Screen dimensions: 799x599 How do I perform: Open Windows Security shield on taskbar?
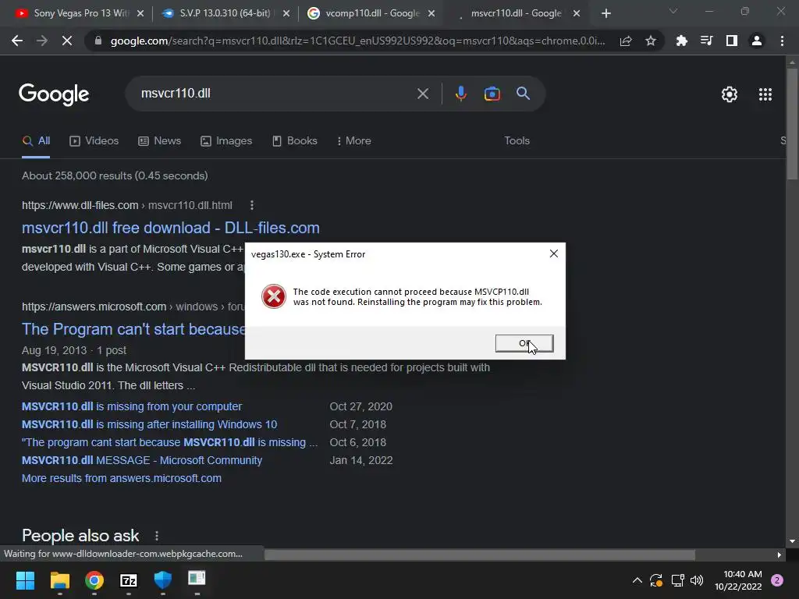click(163, 580)
